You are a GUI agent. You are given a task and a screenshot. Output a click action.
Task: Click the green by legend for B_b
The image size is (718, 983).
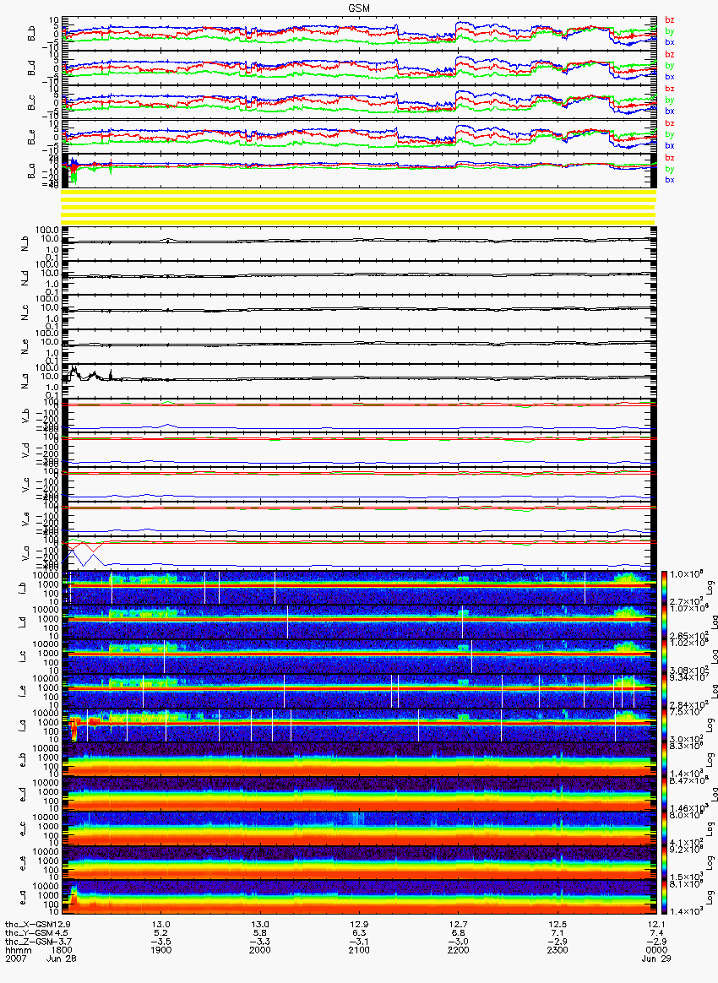[670, 30]
